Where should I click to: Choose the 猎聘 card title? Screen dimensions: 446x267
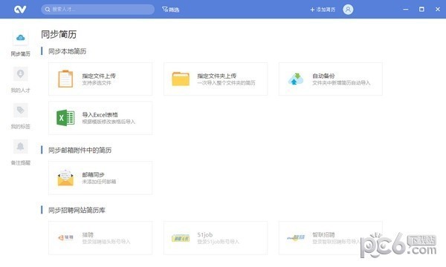[88, 234]
